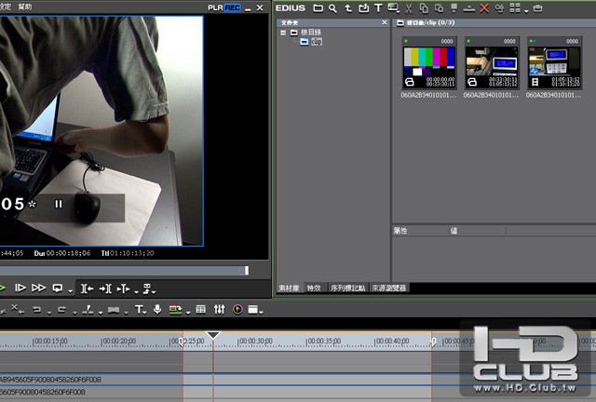Click the render icon in timeline toolbar

pyautogui.click(x=175, y=310)
